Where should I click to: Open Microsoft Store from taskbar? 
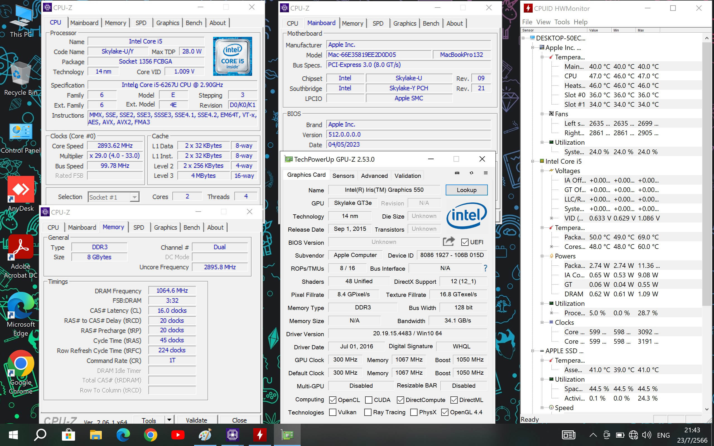pyautogui.click(x=68, y=435)
